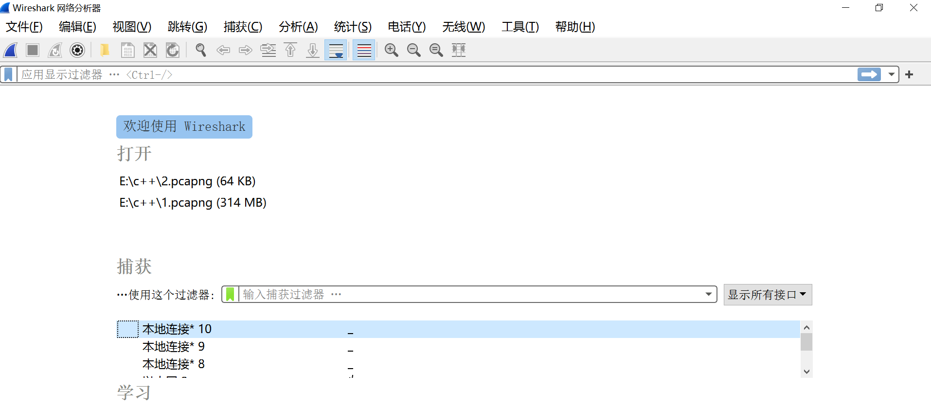Find a packet magnifier icon
The height and width of the screenshot is (408, 931).
click(x=200, y=50)
